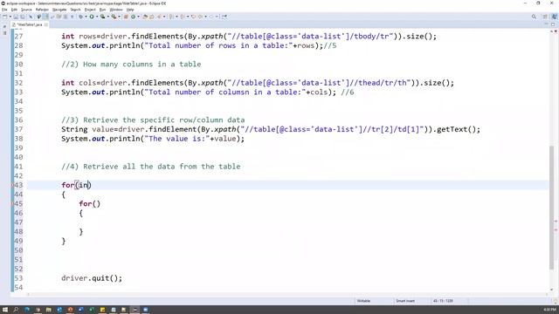Click the Skip All Breakpoints toolbar icon

click(31, 17)
